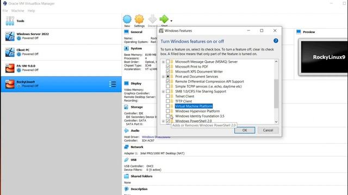Viewport: 348px width, 195px height.
Task: Open the Windows DirectSound host driver link
Action: pos(156,137)
